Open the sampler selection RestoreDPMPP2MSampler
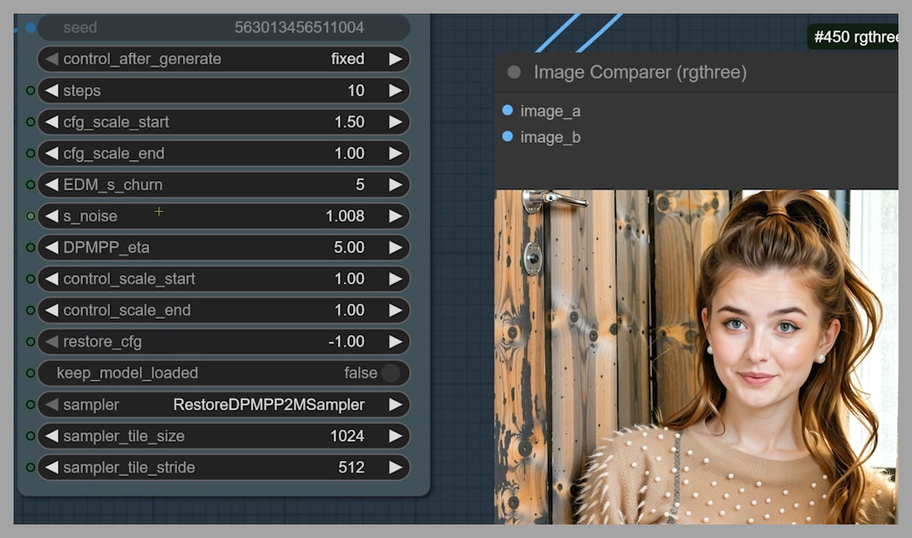The height and width of the screenshot is (538, 912). coord(268,404)
